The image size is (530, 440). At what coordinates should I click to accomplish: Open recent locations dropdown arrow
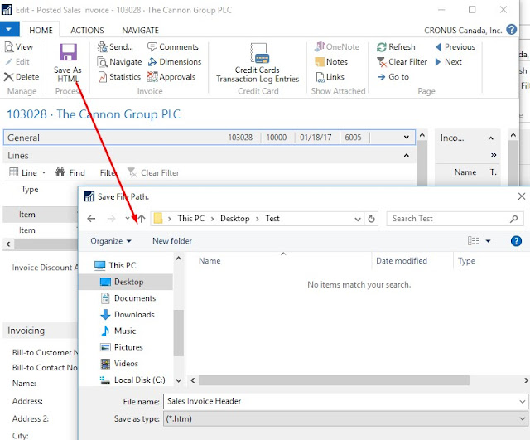(x=127, y=219)
